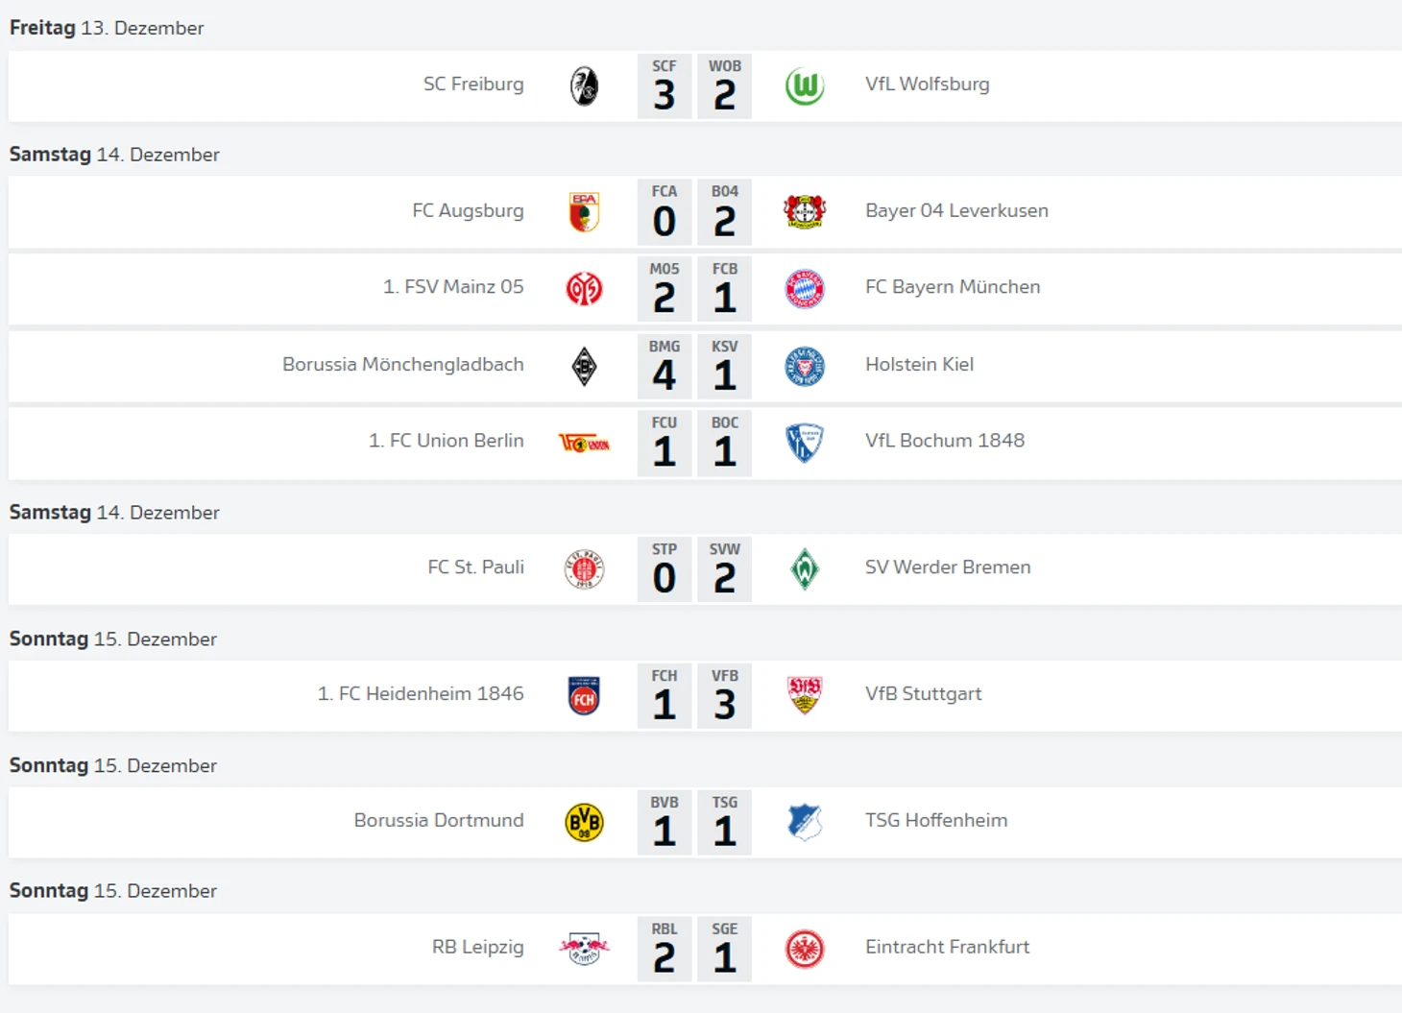Click the FCH 1 score box
This screenshot has height=1013, width=1402.
pyautogui.click(x=665, y=696)
